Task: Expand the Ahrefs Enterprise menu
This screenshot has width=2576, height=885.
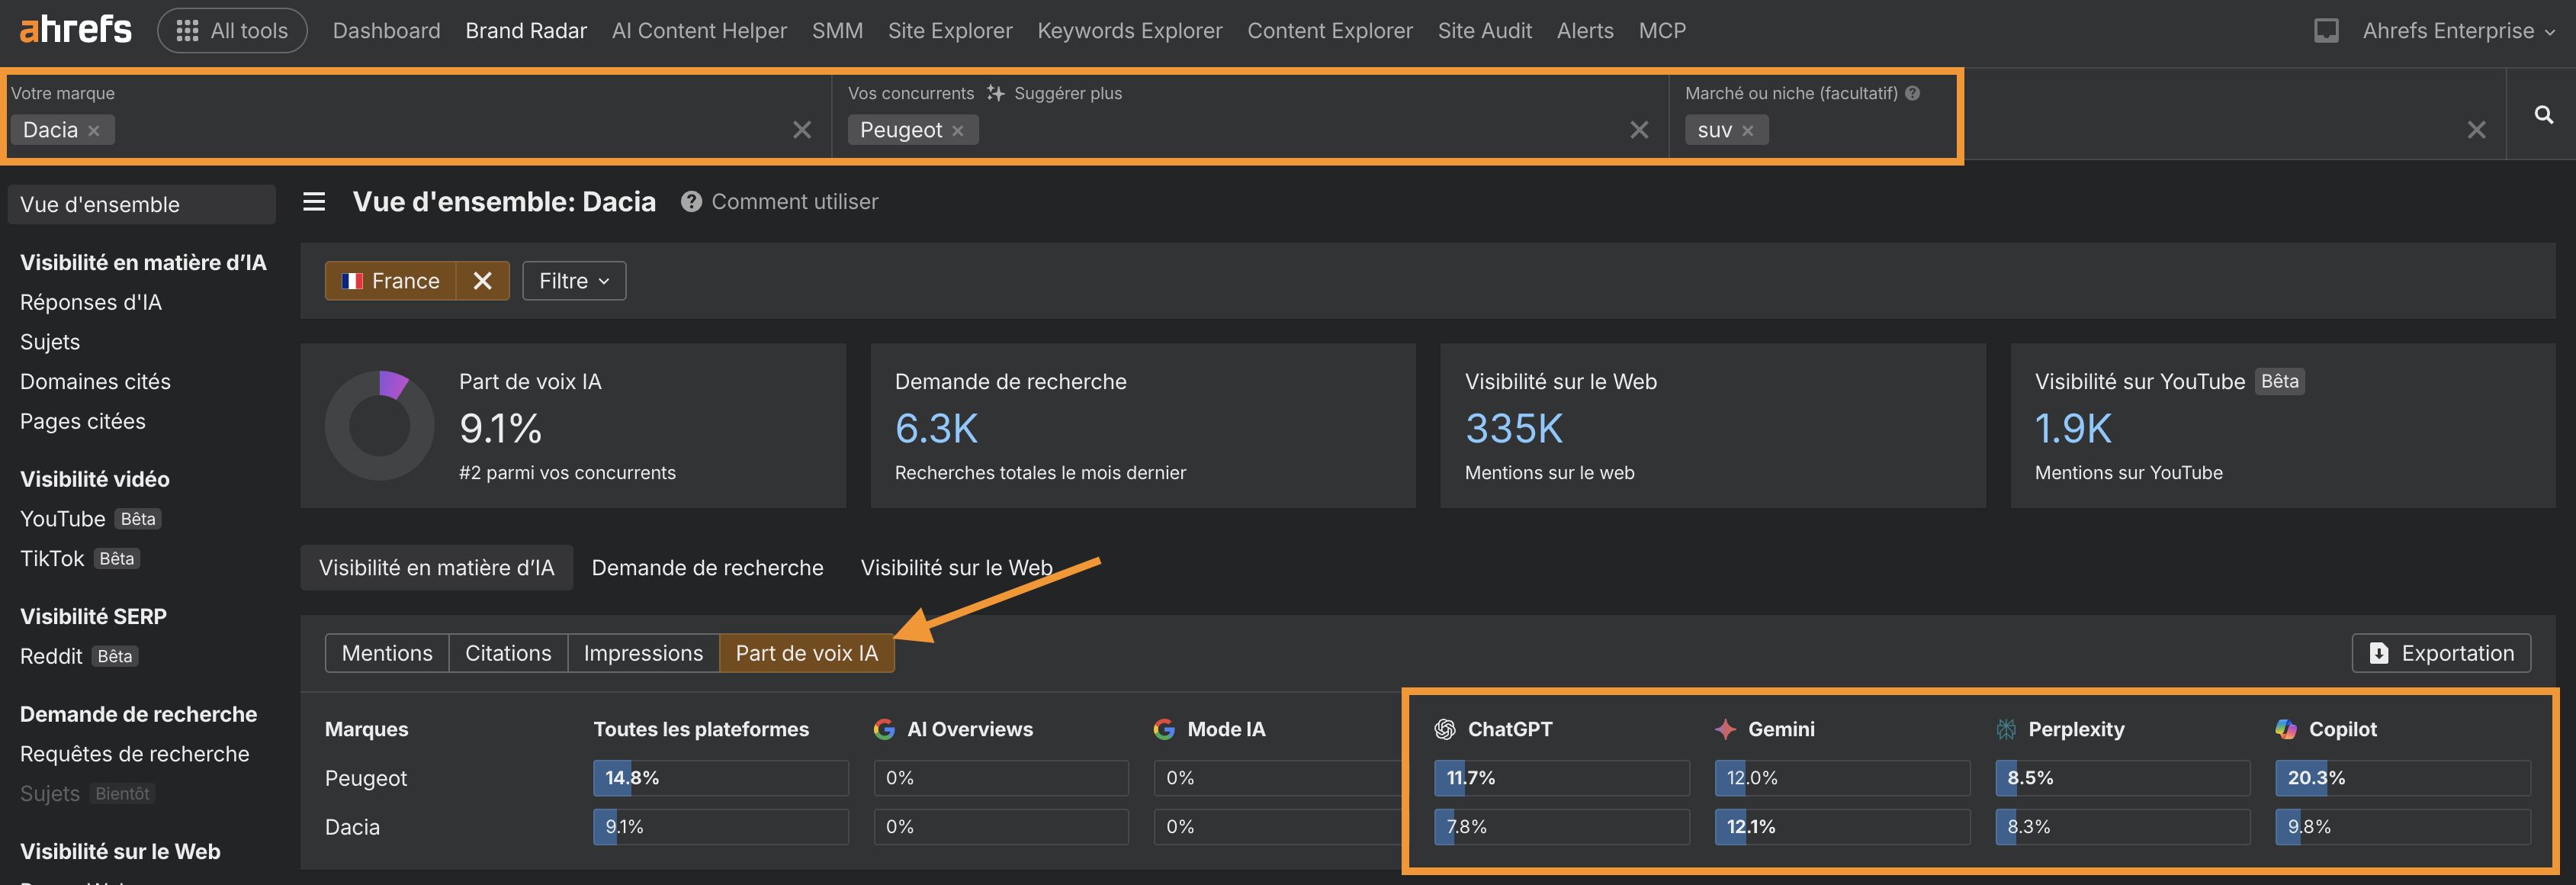Action: coord(2459,30)
